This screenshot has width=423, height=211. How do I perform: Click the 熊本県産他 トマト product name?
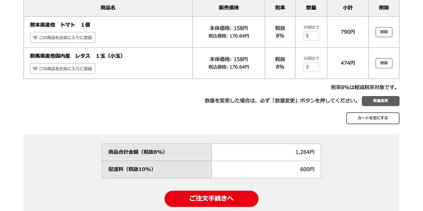(60, 25)
